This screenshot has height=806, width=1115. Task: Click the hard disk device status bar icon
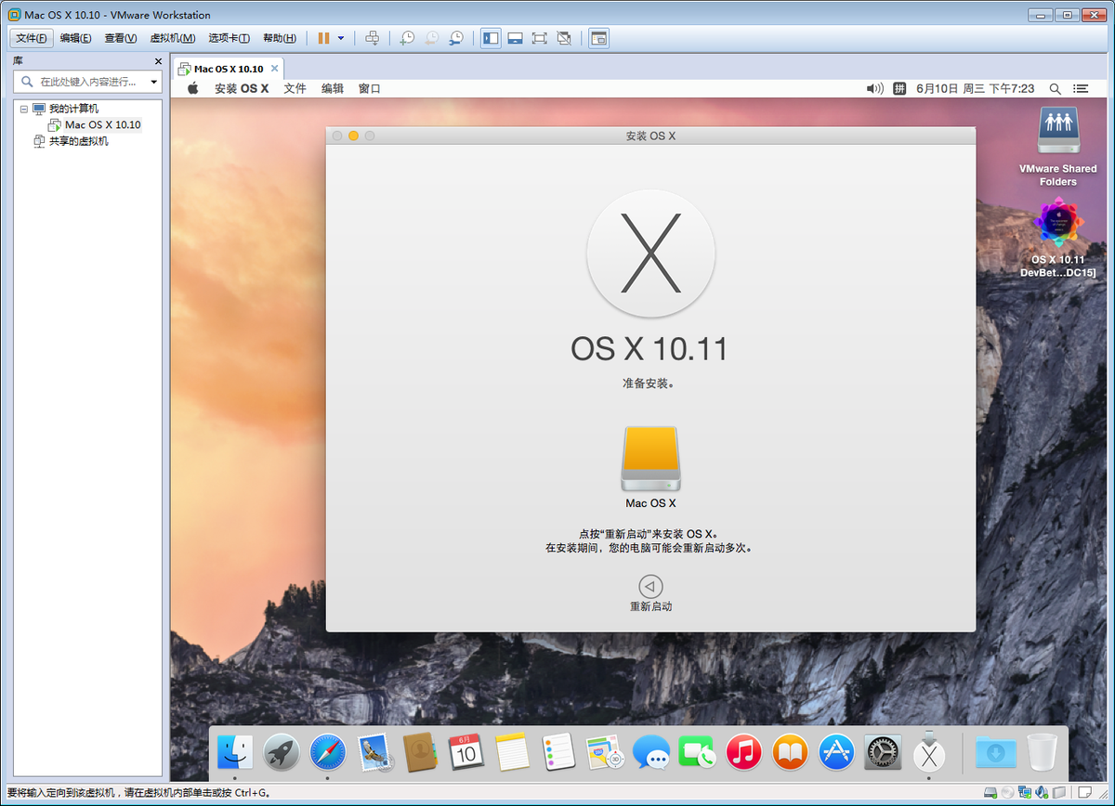pyautogui.click(x=990, y=792)
